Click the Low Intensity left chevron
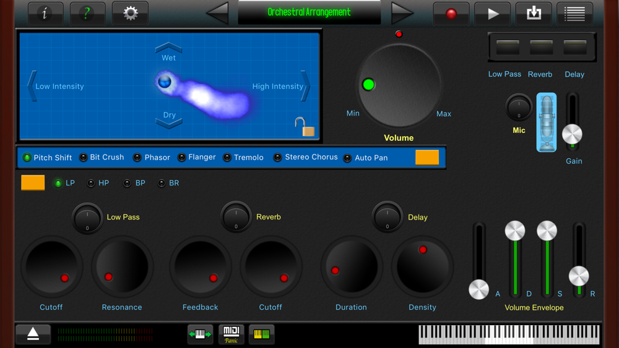619x348 pixels. (32, 86)
